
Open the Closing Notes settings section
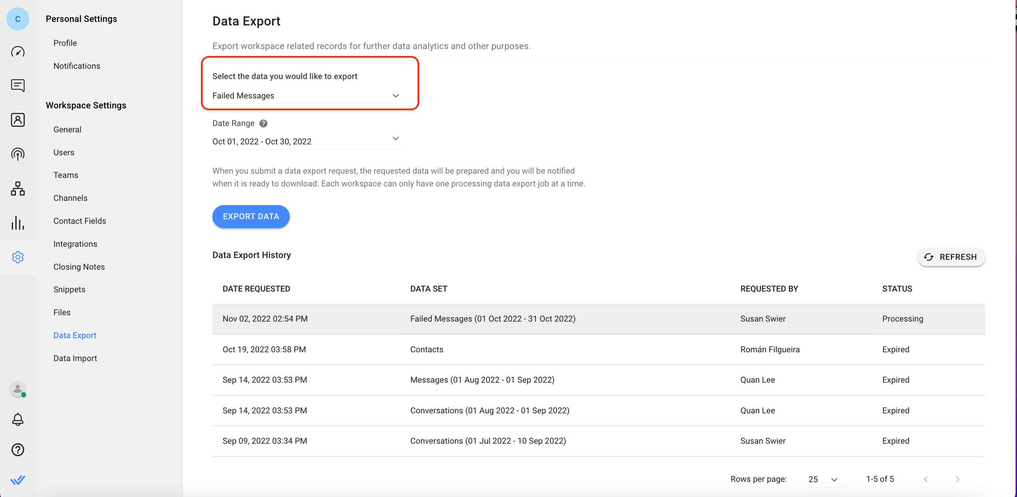click(x=79, y=266)
